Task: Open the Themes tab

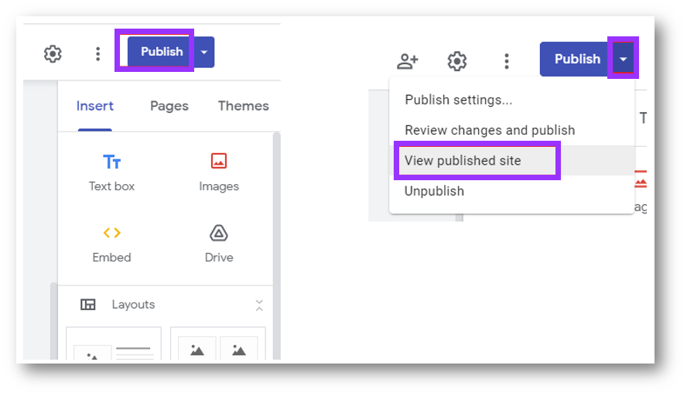Action: [x=243, y=106]
